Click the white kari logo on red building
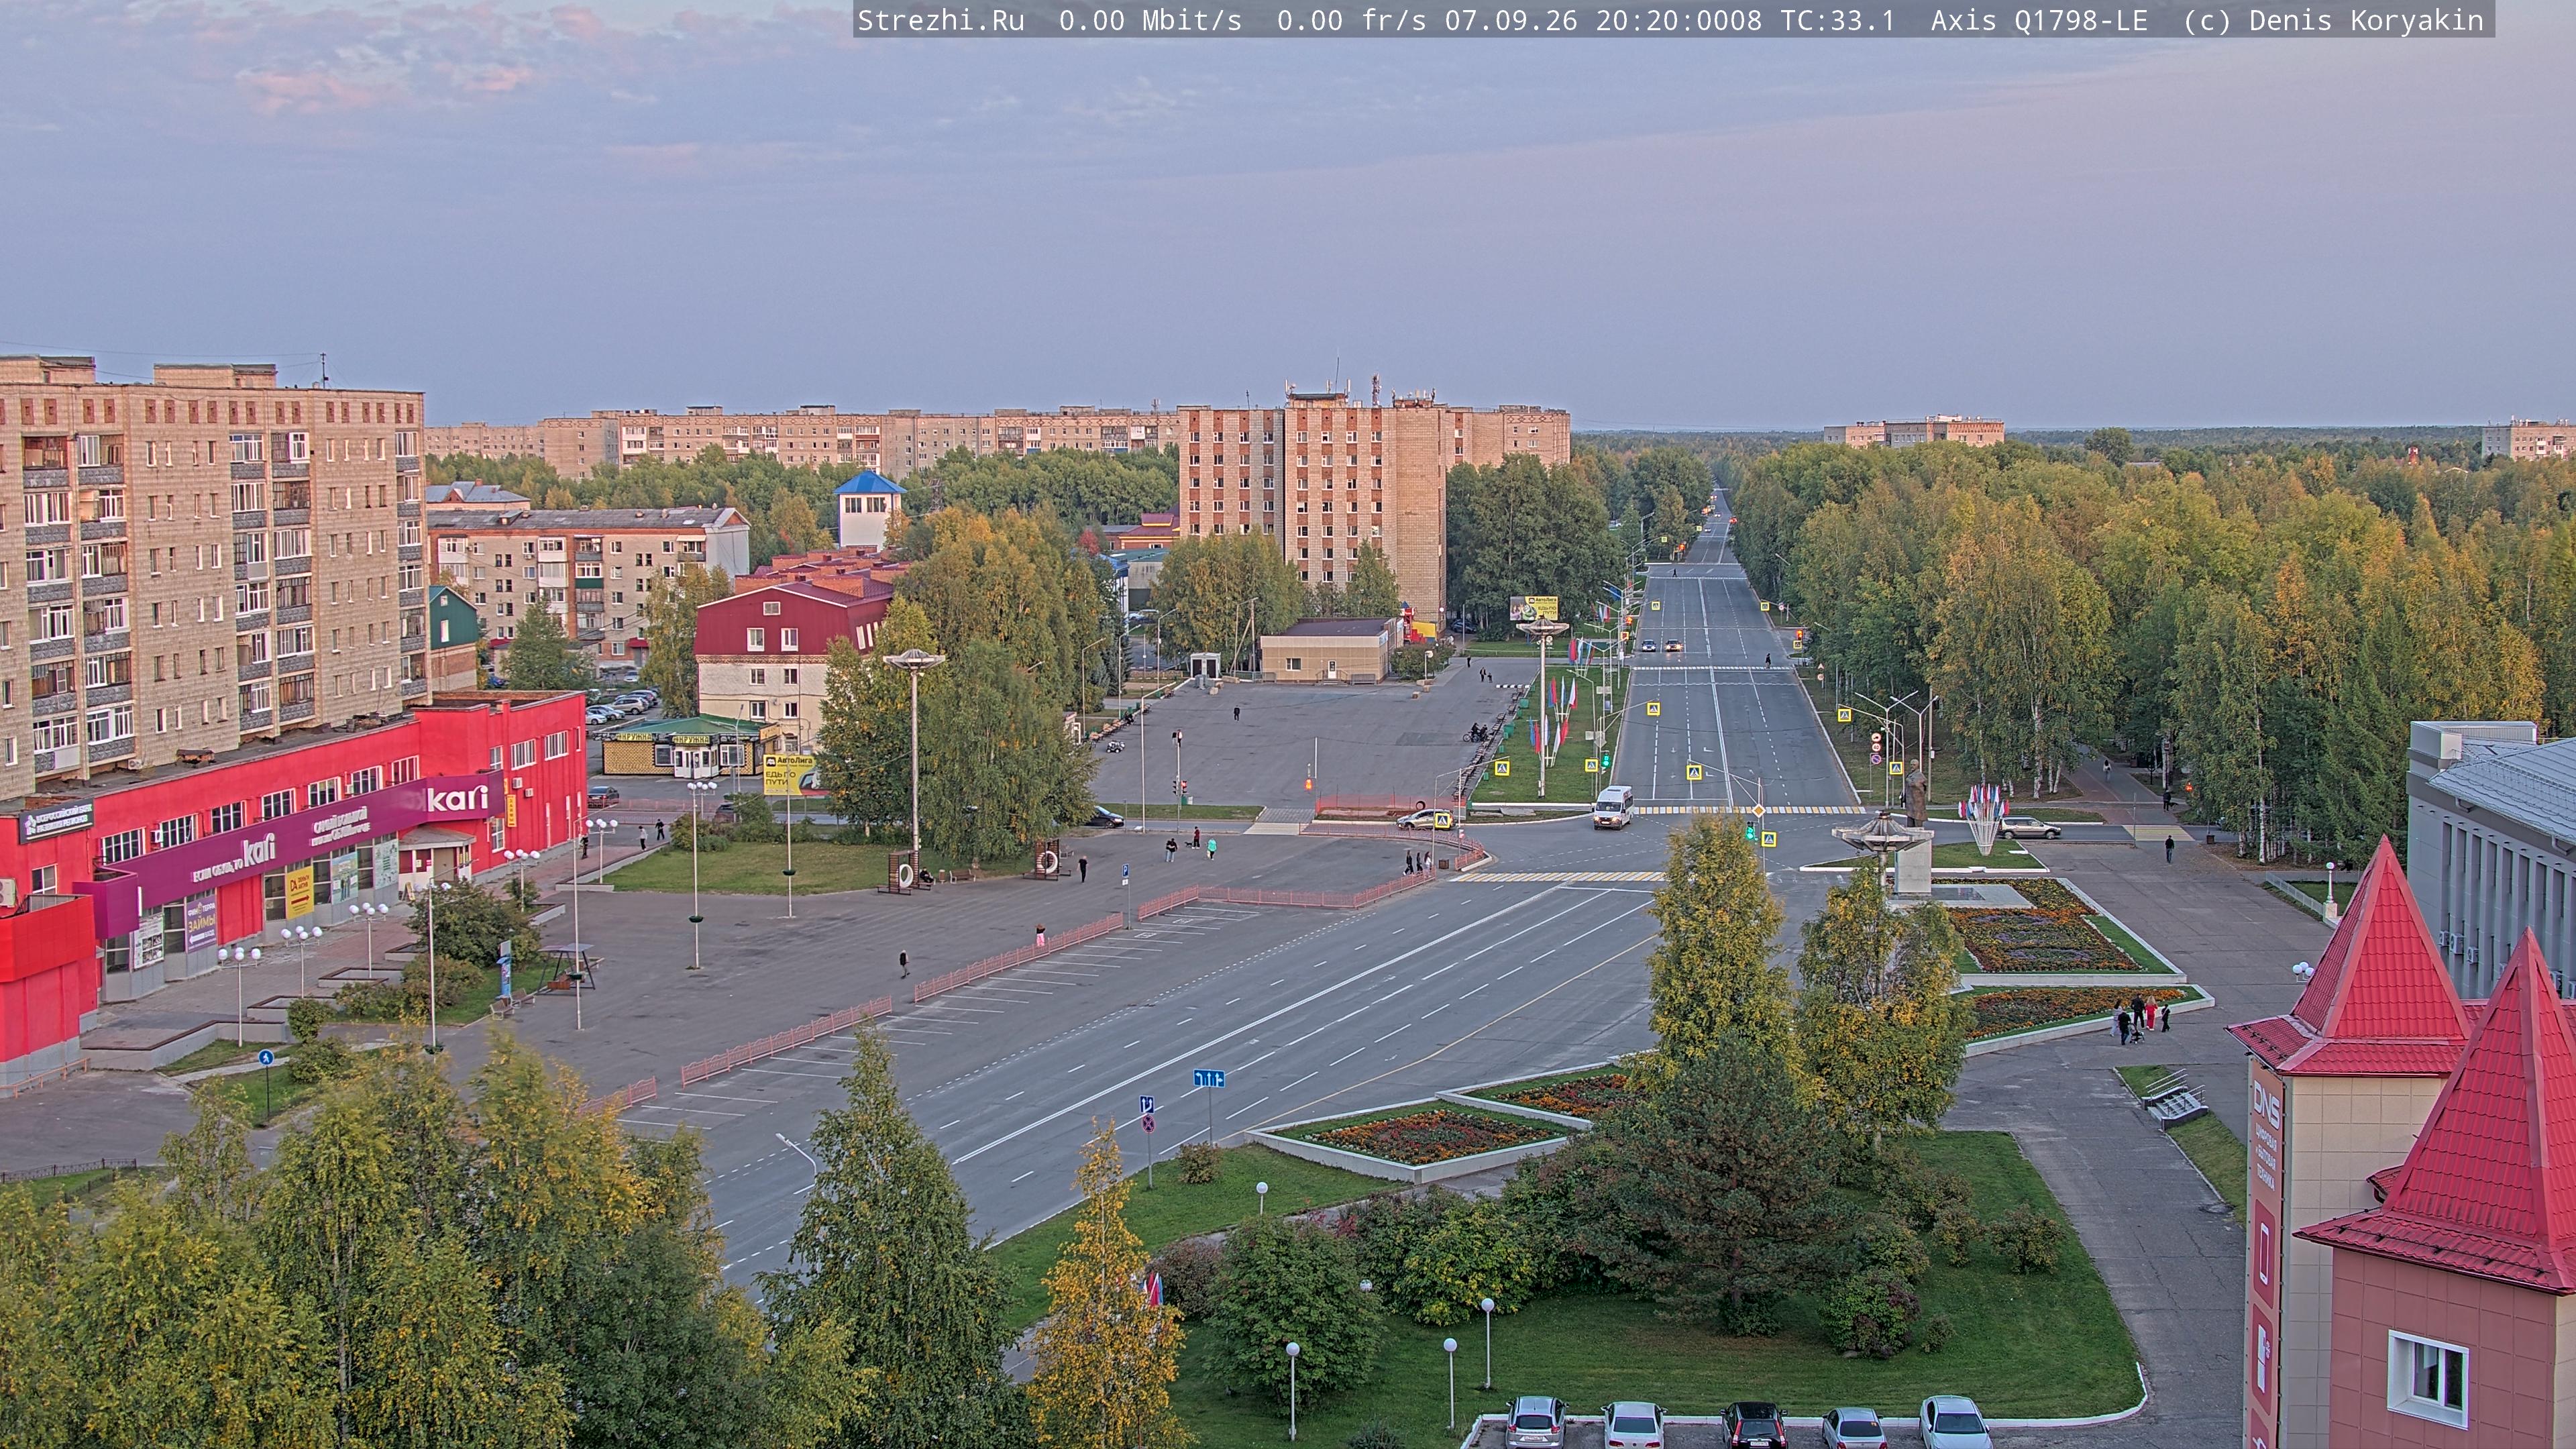 point(457,798)
